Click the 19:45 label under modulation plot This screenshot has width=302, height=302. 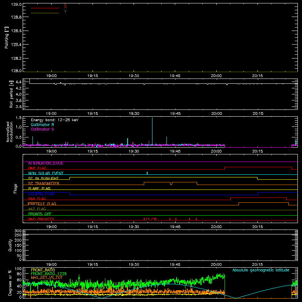(175, 151)
